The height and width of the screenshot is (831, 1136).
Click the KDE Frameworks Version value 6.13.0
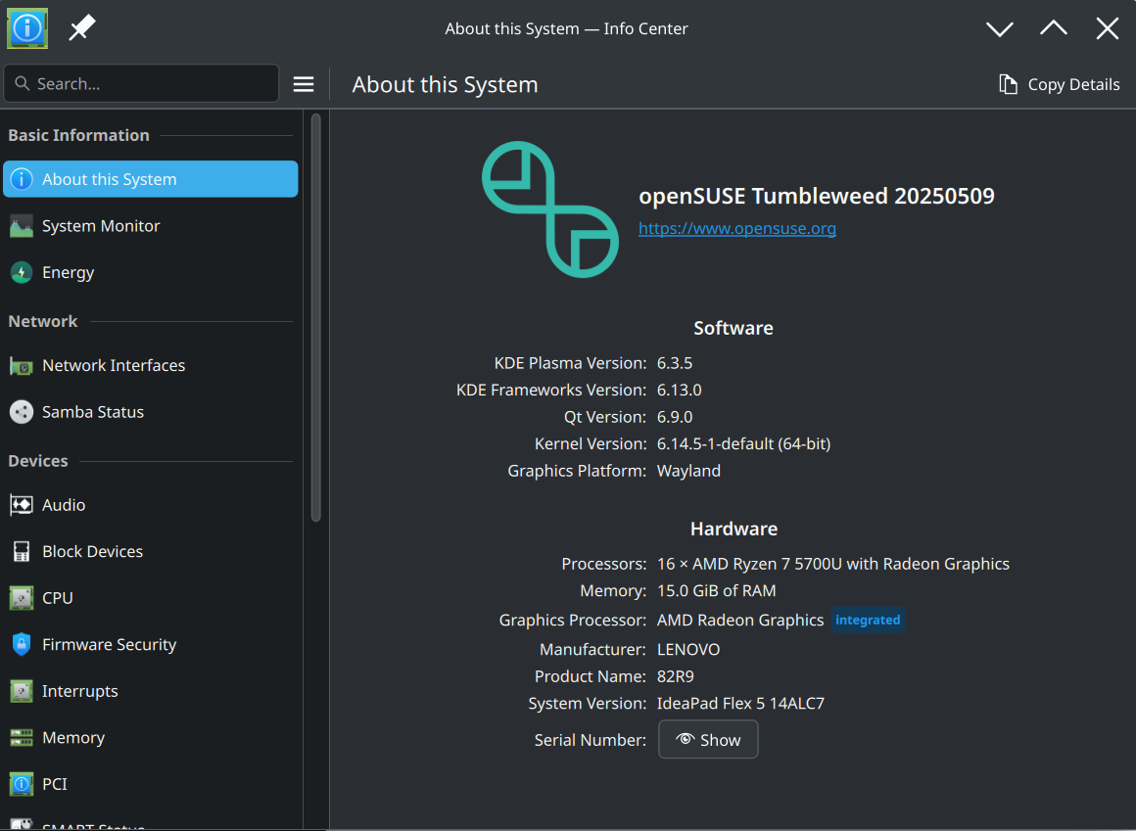(x=679, y=391)
